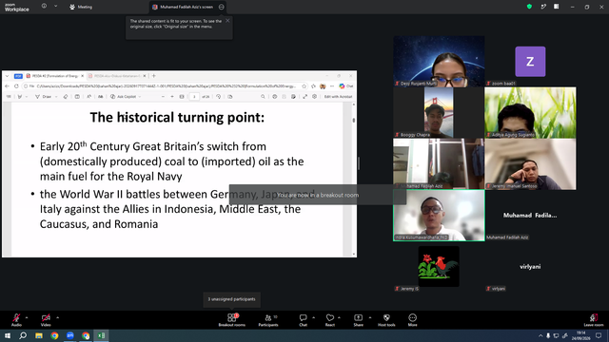Expand the Ask Copilot dropdown arrow
This screenshot has height=342, width=609.
pos(140,97)
